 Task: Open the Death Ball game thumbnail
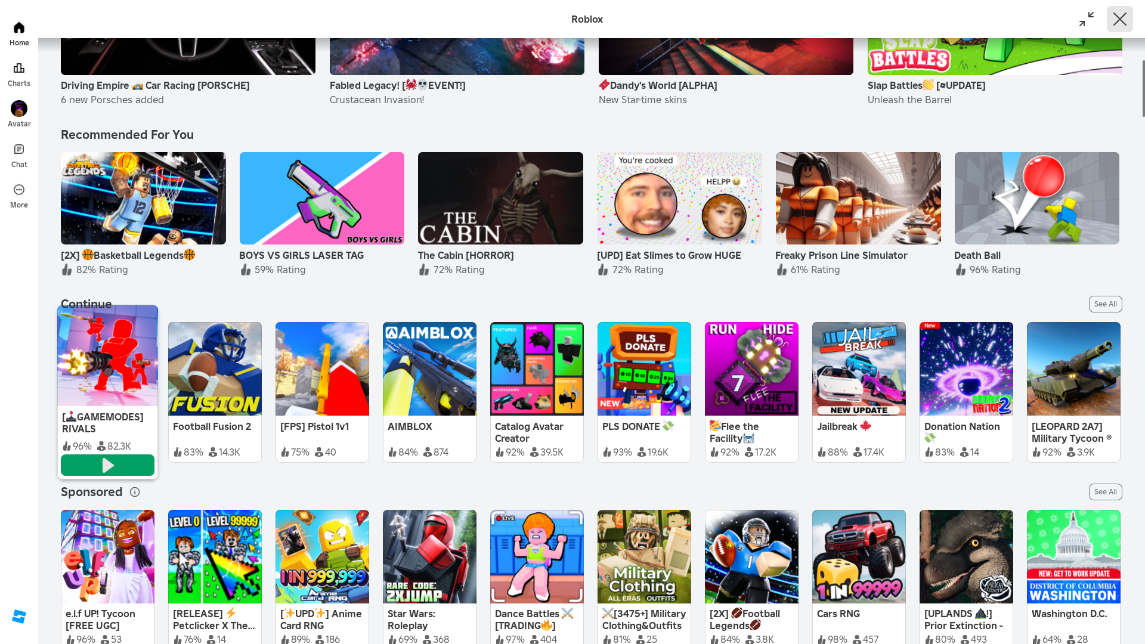coord(1036,198)
